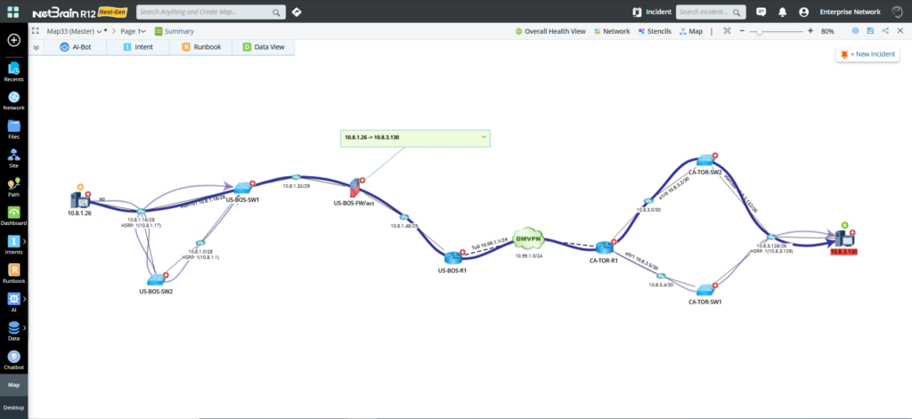The image size is (912, 419).
Task: Click the path direction diamond icon
Action: pyautogui.click(x=297, y=12)
